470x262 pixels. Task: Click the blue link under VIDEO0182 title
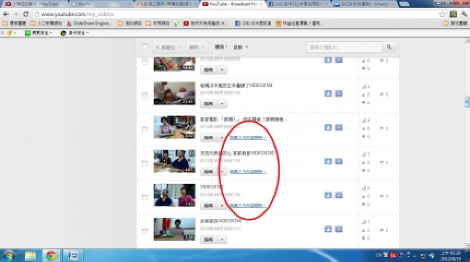pyautogui.click(x=248, y=171)
